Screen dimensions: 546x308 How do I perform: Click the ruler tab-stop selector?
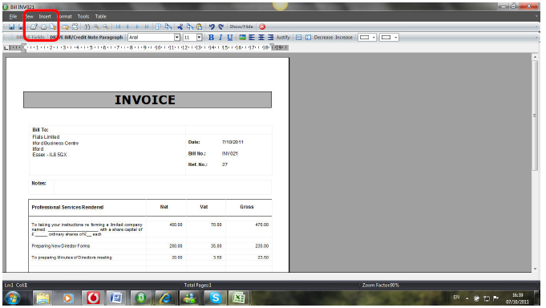pos(6,48)
